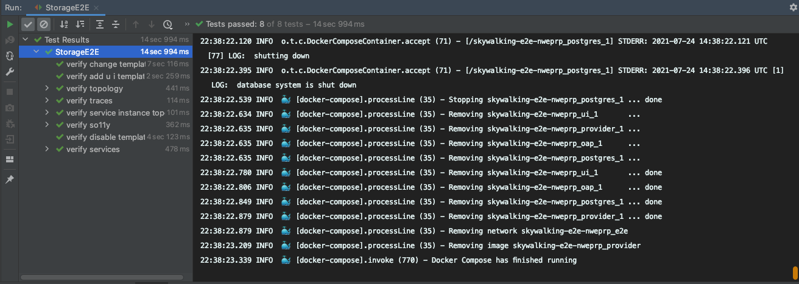The height and width of the screenshot is (284, 799).
Task: Rerun failed tests icon in sidebar
Action: pyautogui.click(x=10, y=40)
